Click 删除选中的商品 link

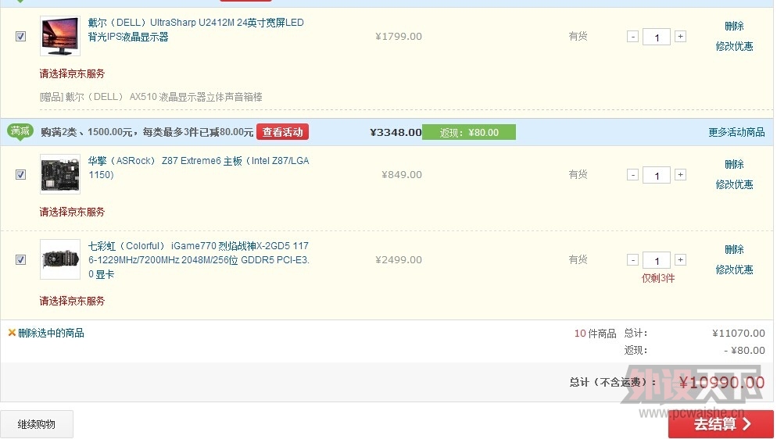click(x=51, y=333)
